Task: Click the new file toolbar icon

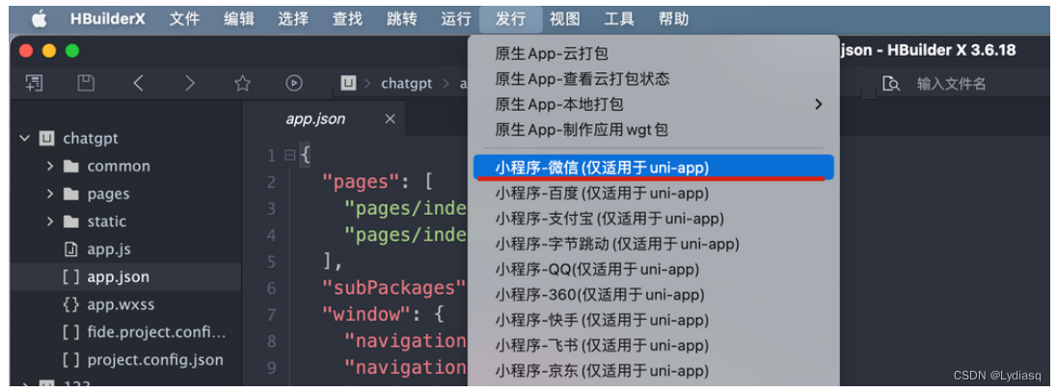Action: click(35, 83)
